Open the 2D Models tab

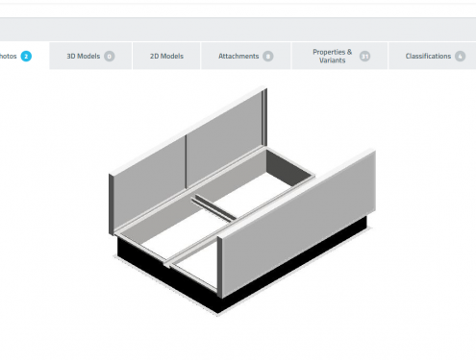pos(166,56)
